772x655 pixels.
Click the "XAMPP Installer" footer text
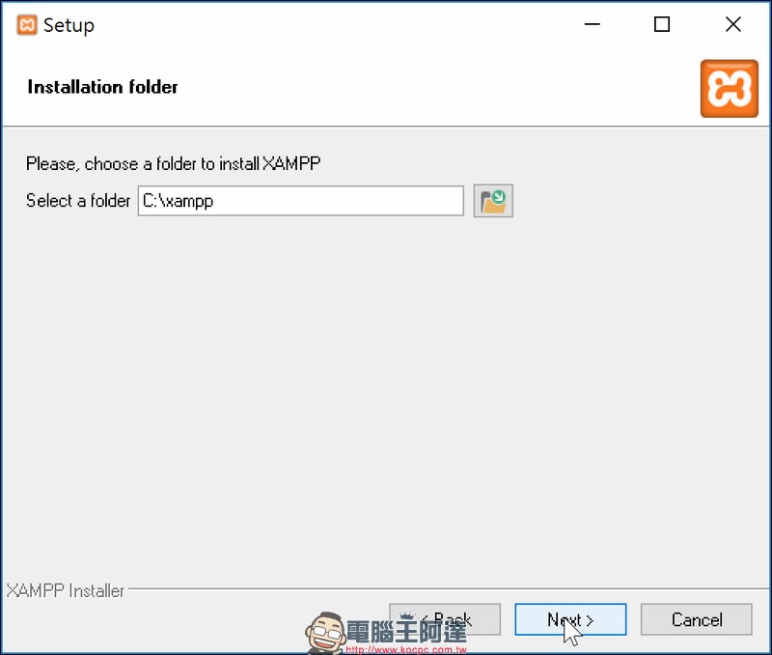coord(65,590)
